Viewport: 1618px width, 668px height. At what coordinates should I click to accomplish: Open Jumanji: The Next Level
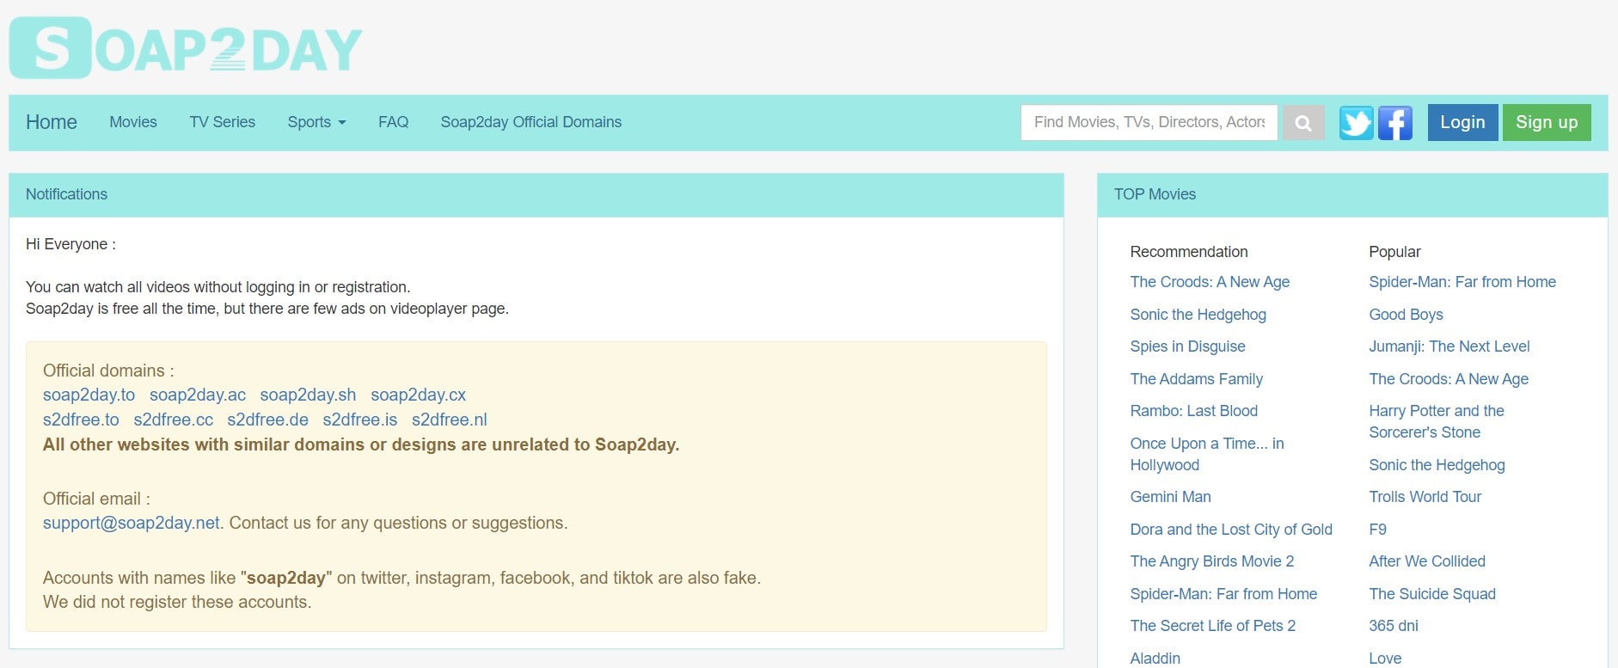click(x=1449, y=346)
